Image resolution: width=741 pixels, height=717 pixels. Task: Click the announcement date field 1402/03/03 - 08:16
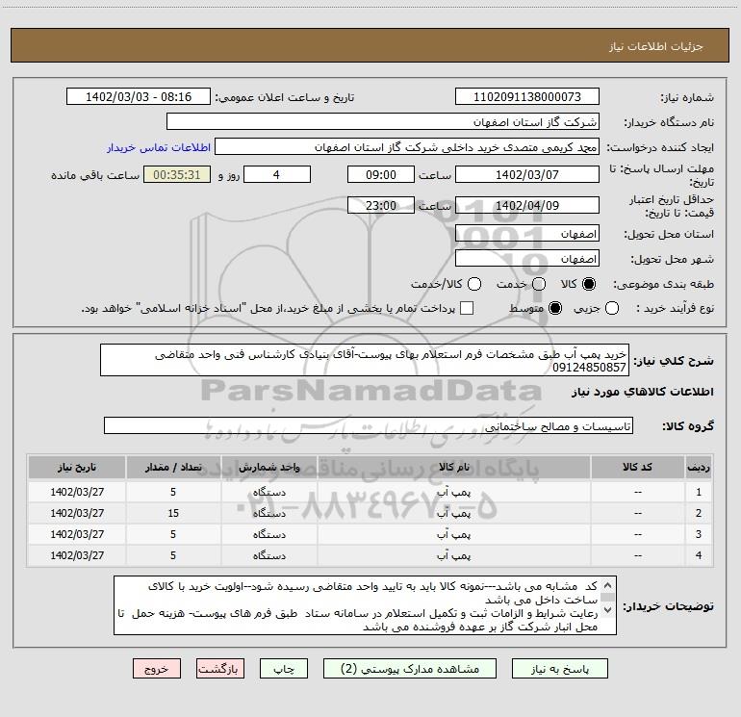coord(139,97)
